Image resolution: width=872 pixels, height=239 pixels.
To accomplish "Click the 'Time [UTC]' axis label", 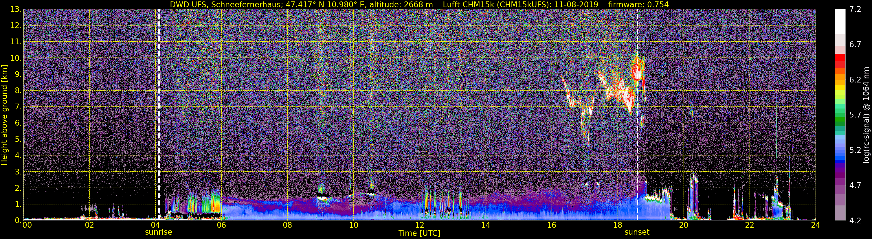I will 419,233.
